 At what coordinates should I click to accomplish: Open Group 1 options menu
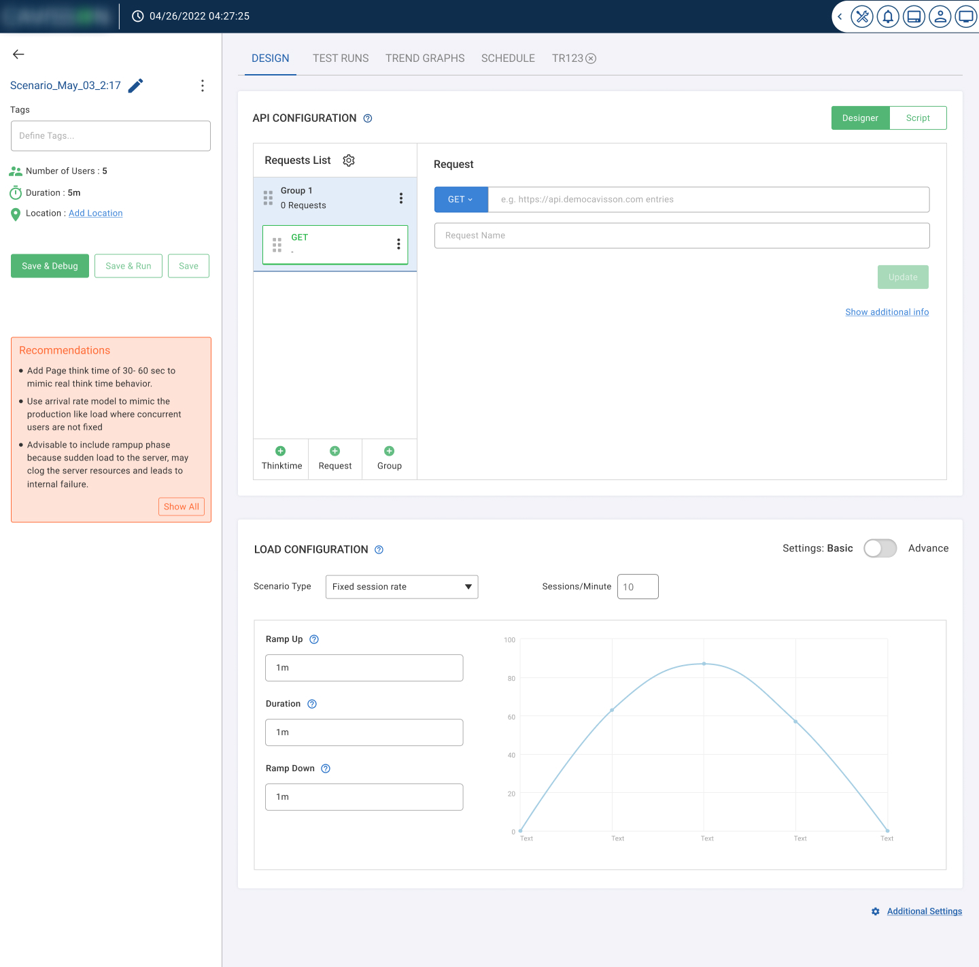[401, 198]
